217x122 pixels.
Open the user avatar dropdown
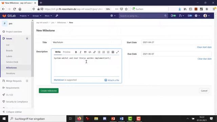click(206, 16)
